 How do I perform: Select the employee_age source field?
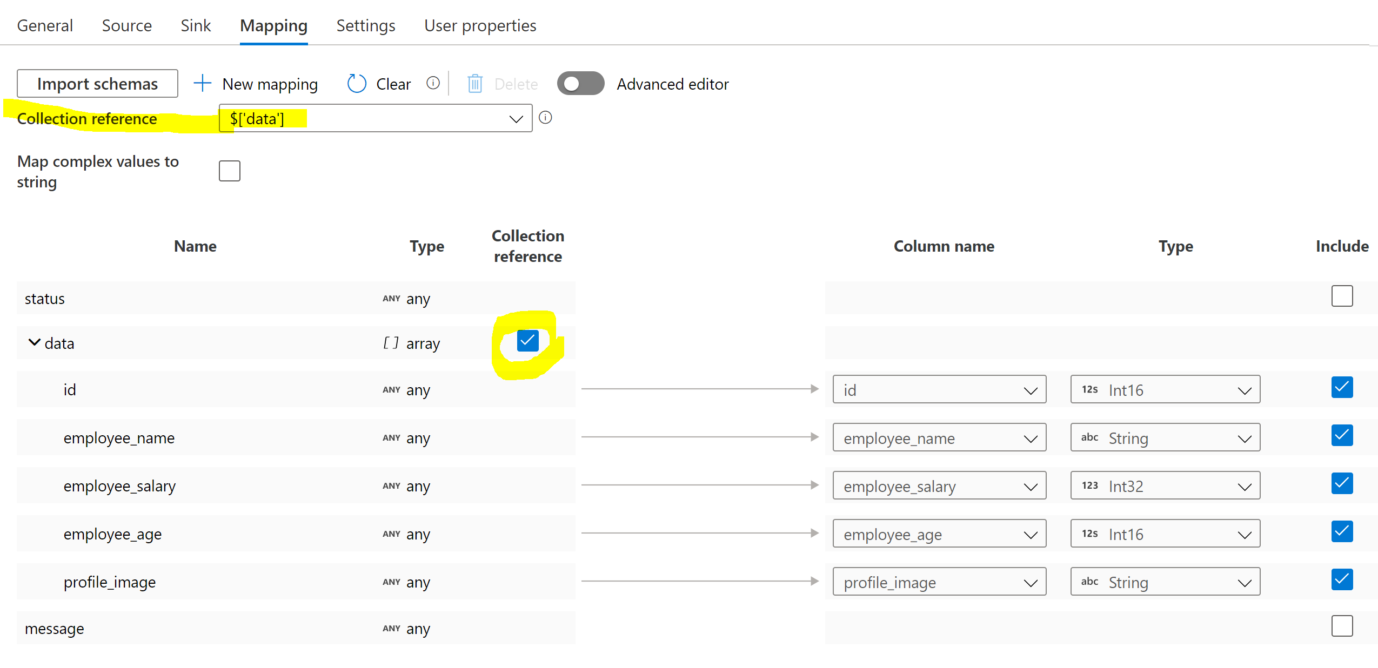coord(112,534)
